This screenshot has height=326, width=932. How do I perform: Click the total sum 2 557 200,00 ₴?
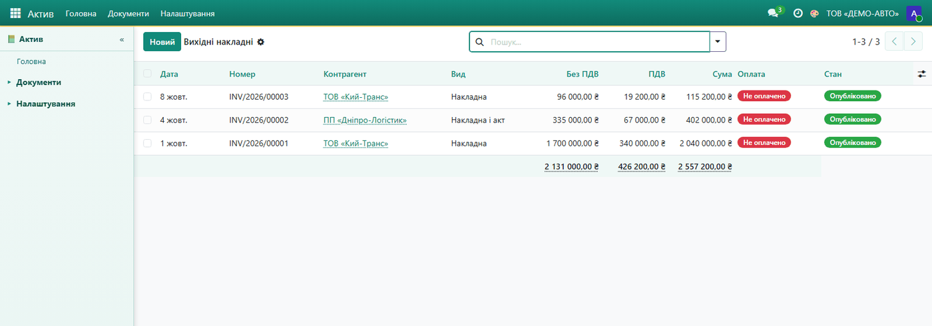point(705,167)
